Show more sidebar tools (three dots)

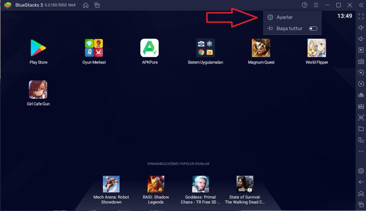361,151
